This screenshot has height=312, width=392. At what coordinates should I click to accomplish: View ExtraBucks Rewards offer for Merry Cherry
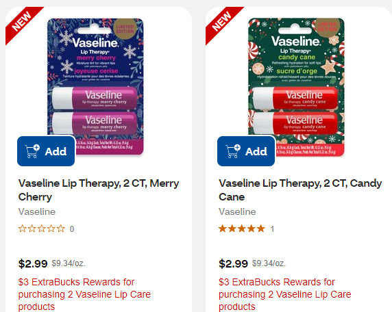pos(84,294)
